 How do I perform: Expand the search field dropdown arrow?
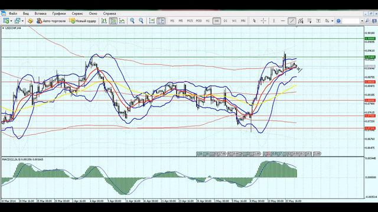click(x=362, y=21)
